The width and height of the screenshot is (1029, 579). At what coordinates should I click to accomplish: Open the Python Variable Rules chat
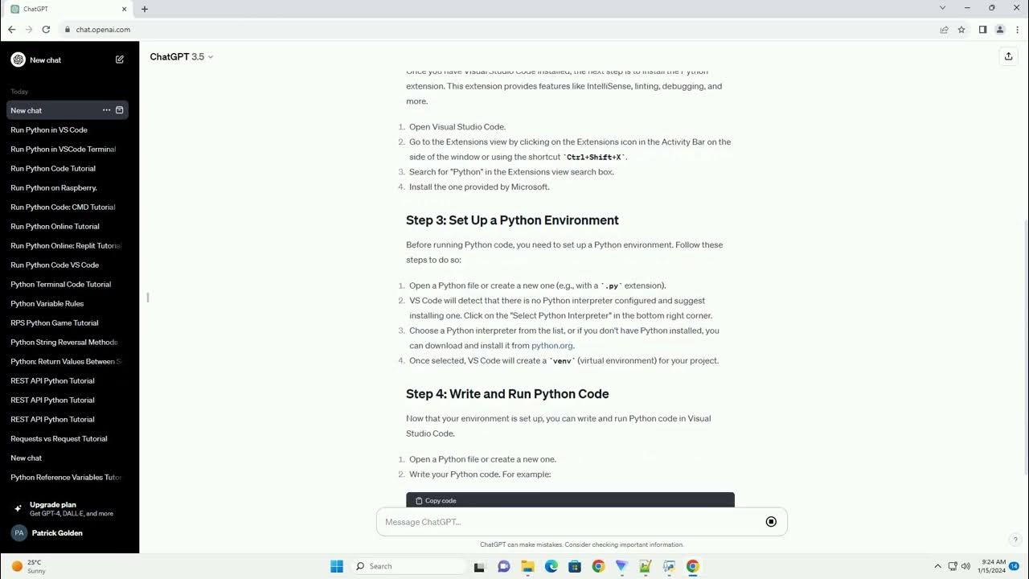[68, 303]
